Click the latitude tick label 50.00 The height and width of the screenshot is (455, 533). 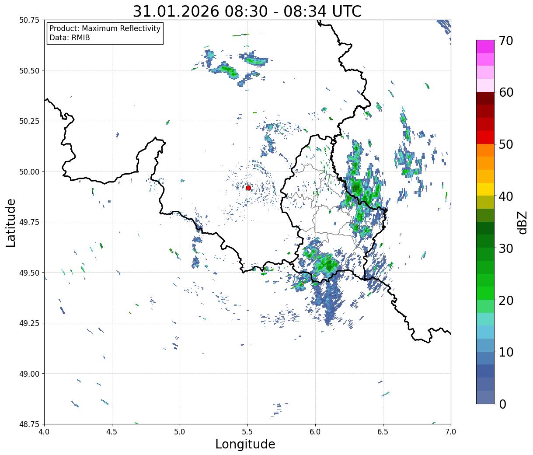pyautogui.click(x=29, y=171)
